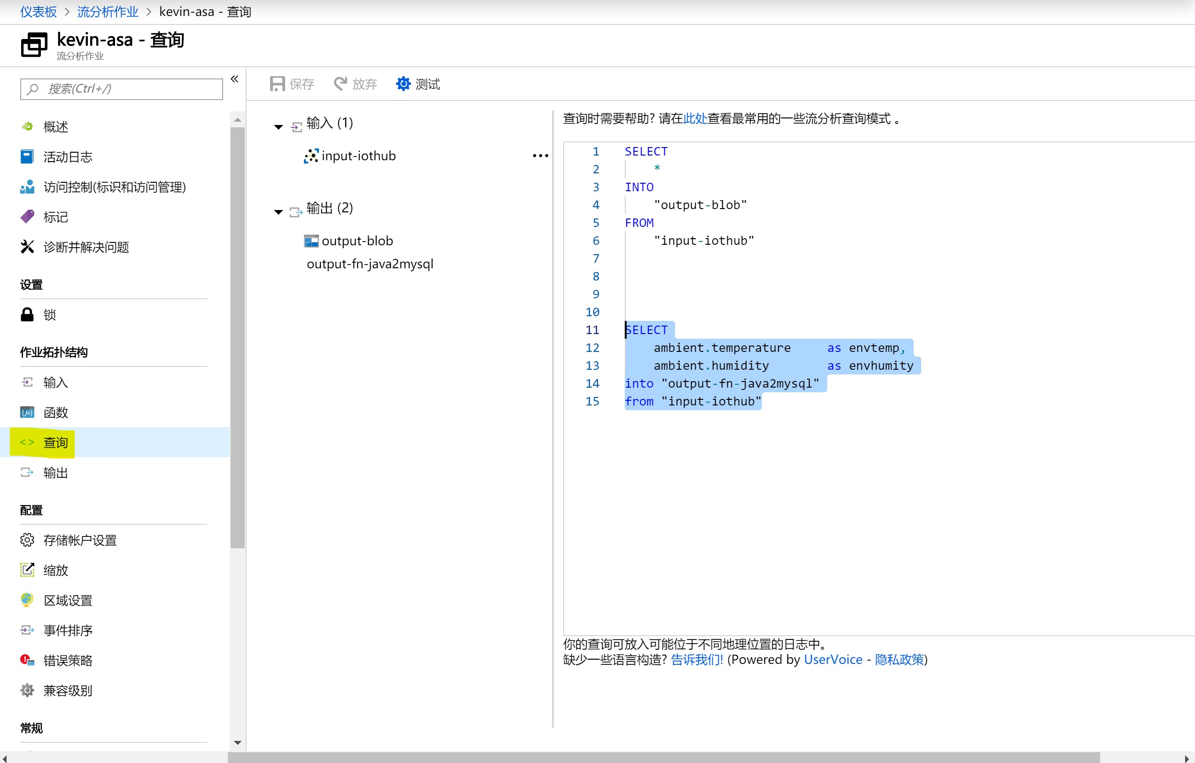This screenshot has height=763, width=1195.
Task: Click the Storage account settings gear icon
Action: tap(27, 540)
